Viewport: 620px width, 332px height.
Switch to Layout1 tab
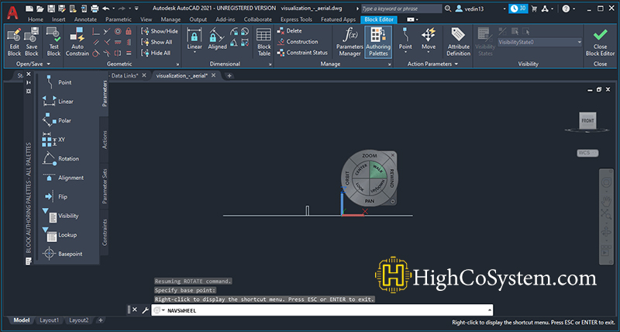click(x=49, y=320)
